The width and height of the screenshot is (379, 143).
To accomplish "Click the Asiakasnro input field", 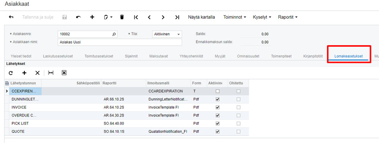I will 88,34.
